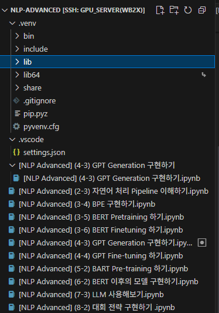
Task: Click the pyvenv.cfg gear icon
Action: click(16, 126)
